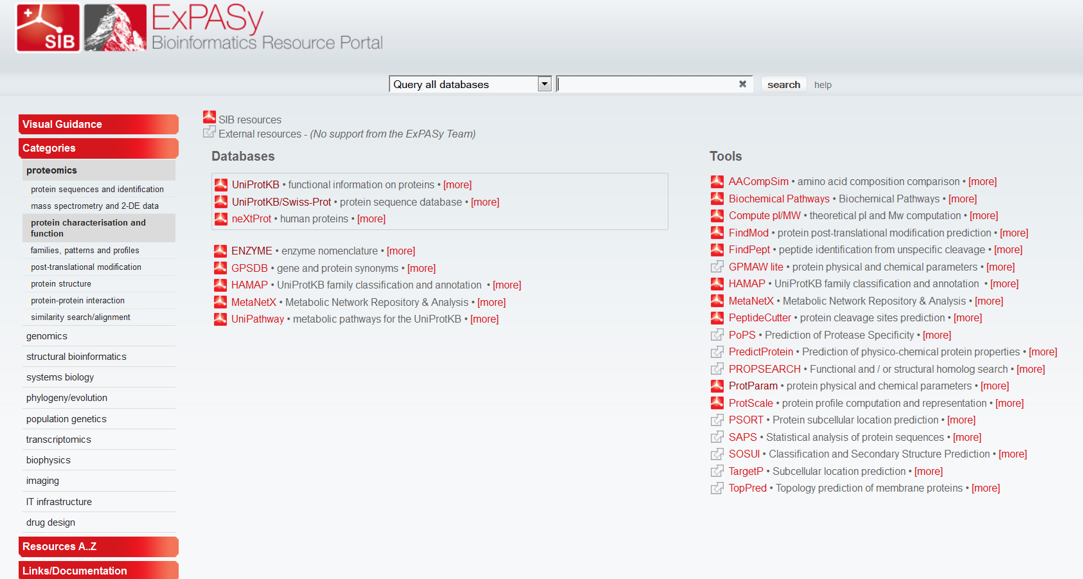Click the ExPASy mountain logo image
Viewport: 1083px width, 579px height.
coord(115,28)
